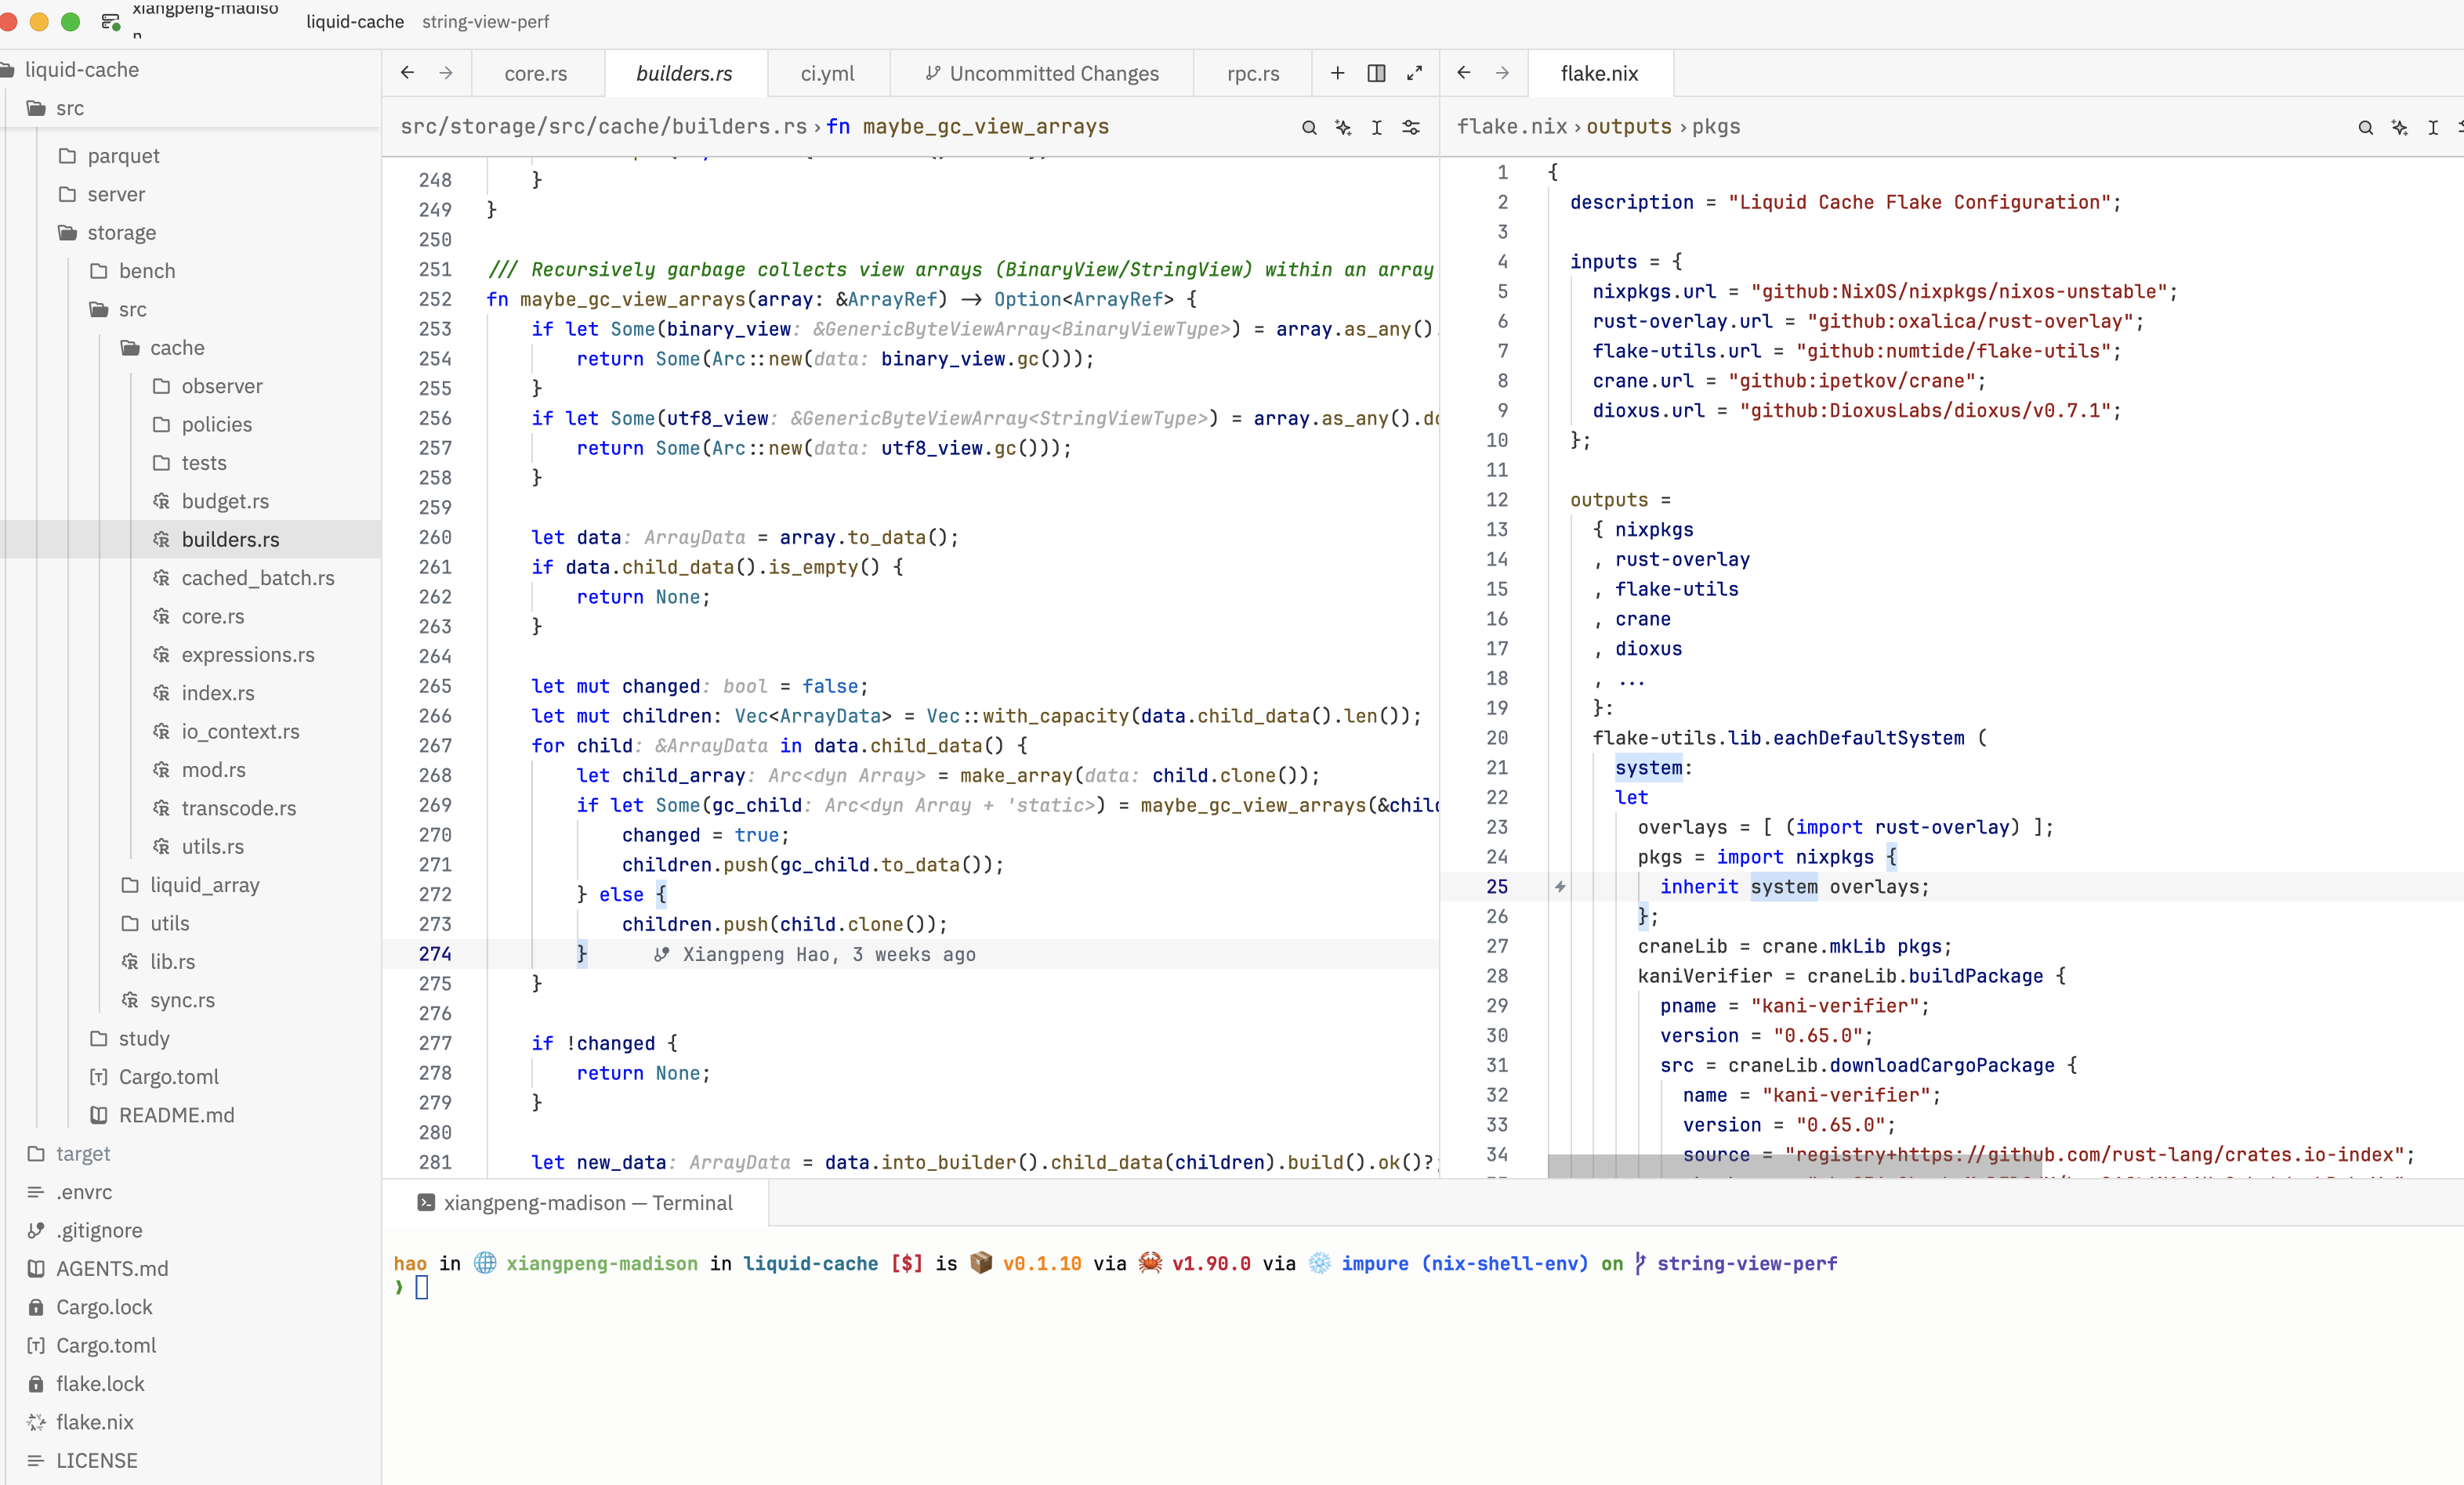Go forward in left pane navigation

pos(446,73)
